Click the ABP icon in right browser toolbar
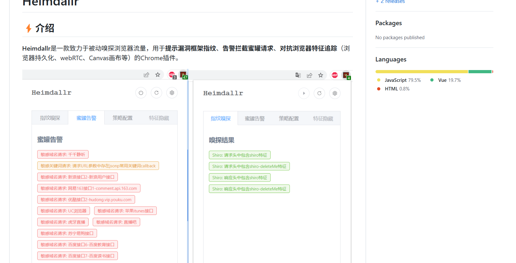Screen dimensions: 516x263 pos(335,75)
